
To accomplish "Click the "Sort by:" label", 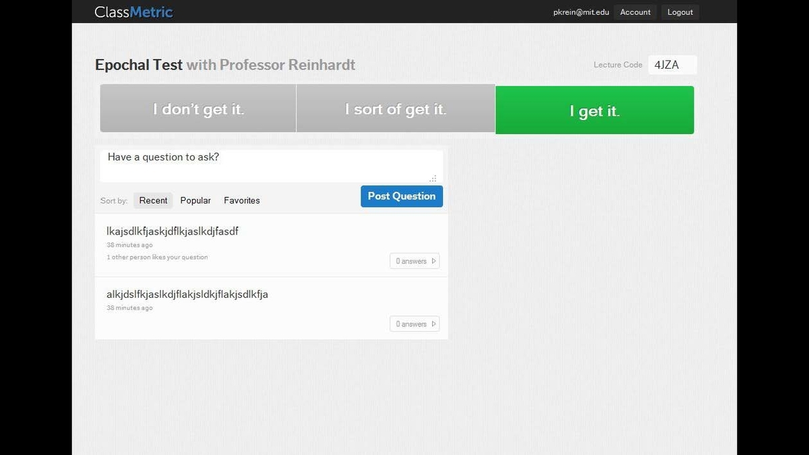I will (x=114, y=201).
